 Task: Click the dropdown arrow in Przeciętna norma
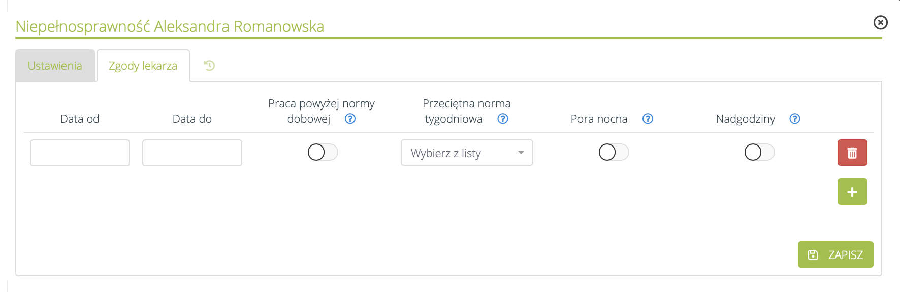(521, 153)
